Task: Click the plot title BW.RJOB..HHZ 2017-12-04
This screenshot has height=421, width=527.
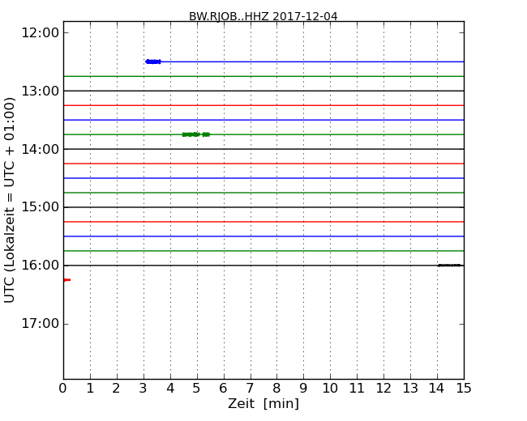Action: click(263, 16)
